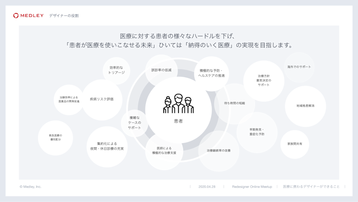The image size is (358, 202).
Task: Click the 治験効率による医薬品の開発促進 bubble
Action: point(69,99)
